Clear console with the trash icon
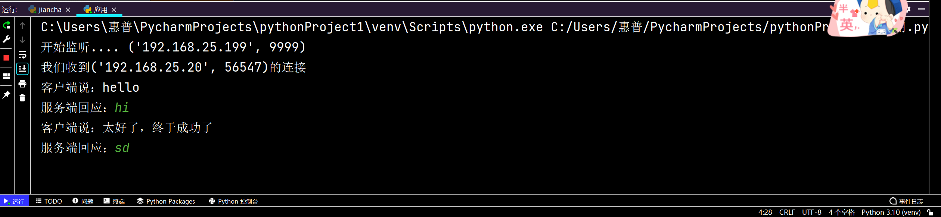This screenshot has width=941, height=217. [x=22, y=98]
